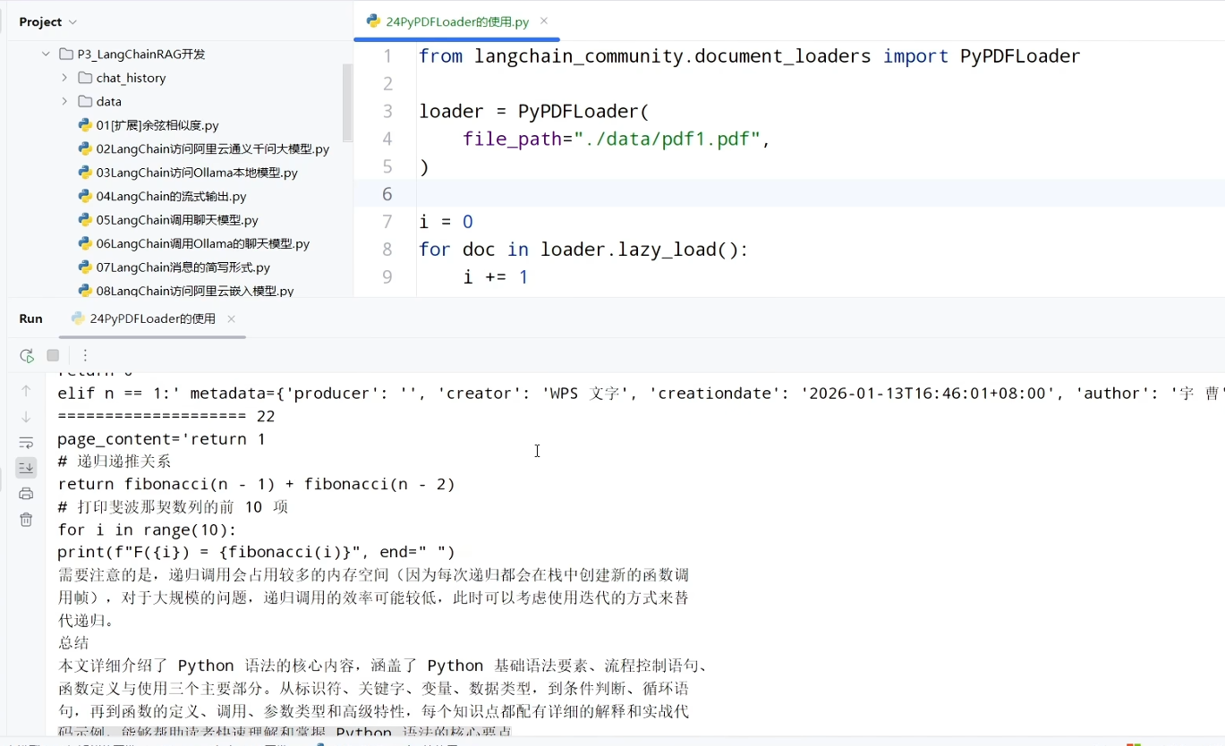Screen dimensions: 1225x746
Task: Expand the chat_history folder
Action: (x=64, y=78)
